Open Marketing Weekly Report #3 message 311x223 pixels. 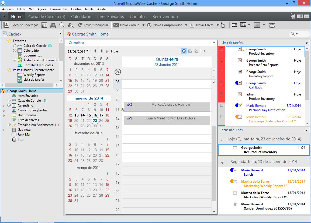click(x=264, y=183)
